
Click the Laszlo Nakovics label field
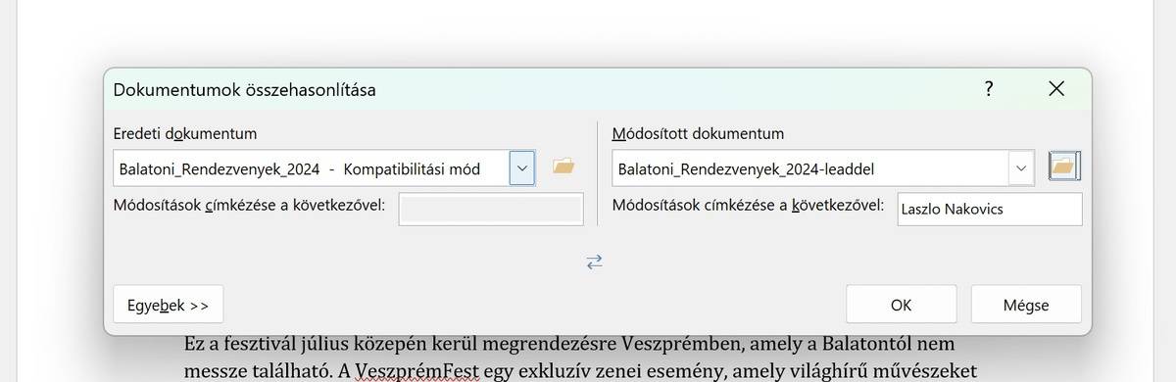990,209
